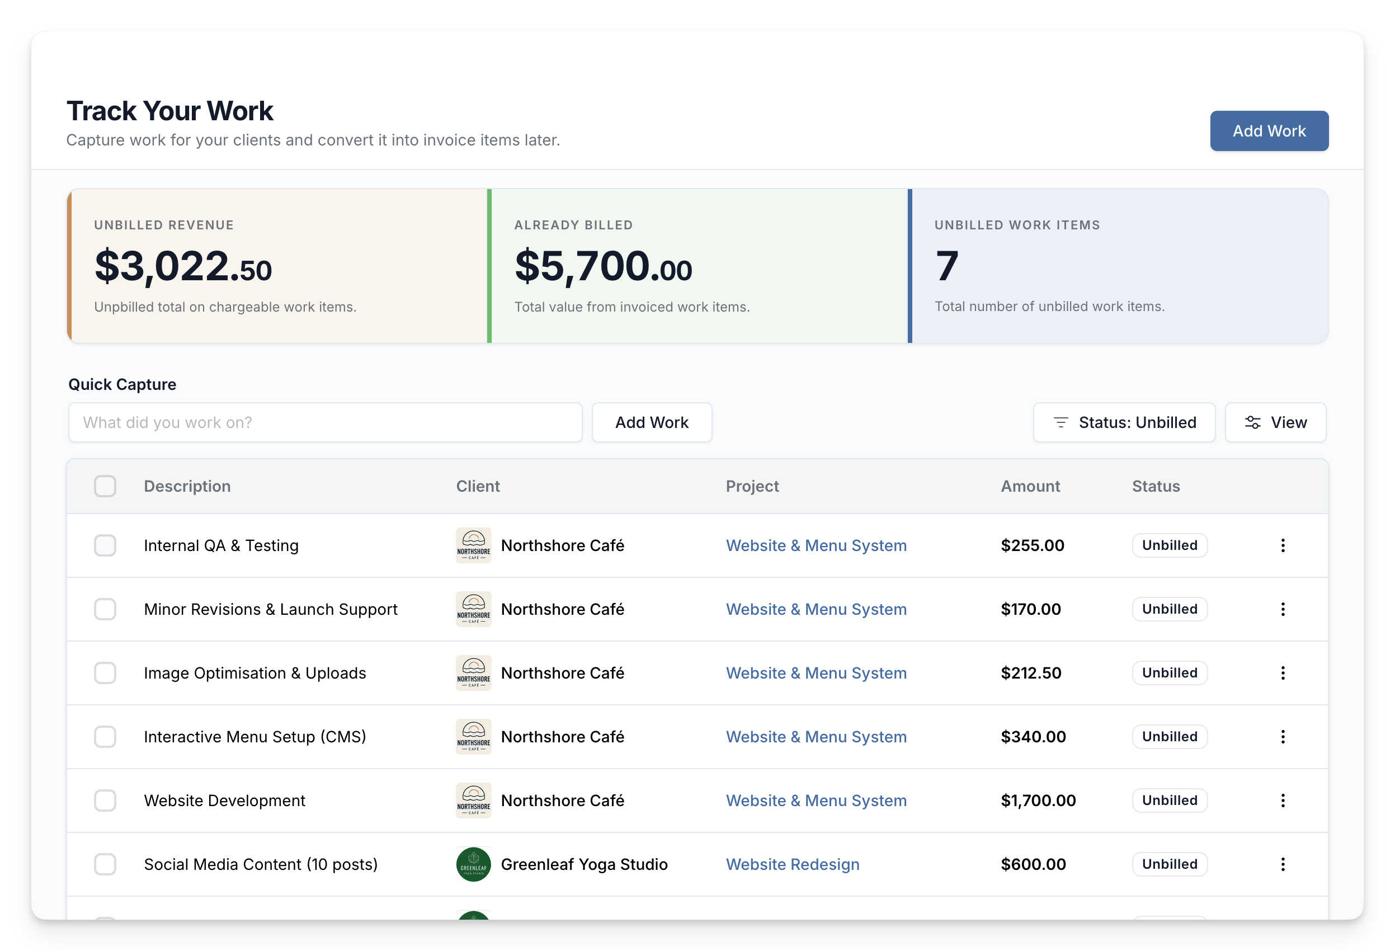Open three-dot menu for Website Development row
Image resolution: width=1395 pixels, height=951 pixels.
click(x=1283, y=800)
